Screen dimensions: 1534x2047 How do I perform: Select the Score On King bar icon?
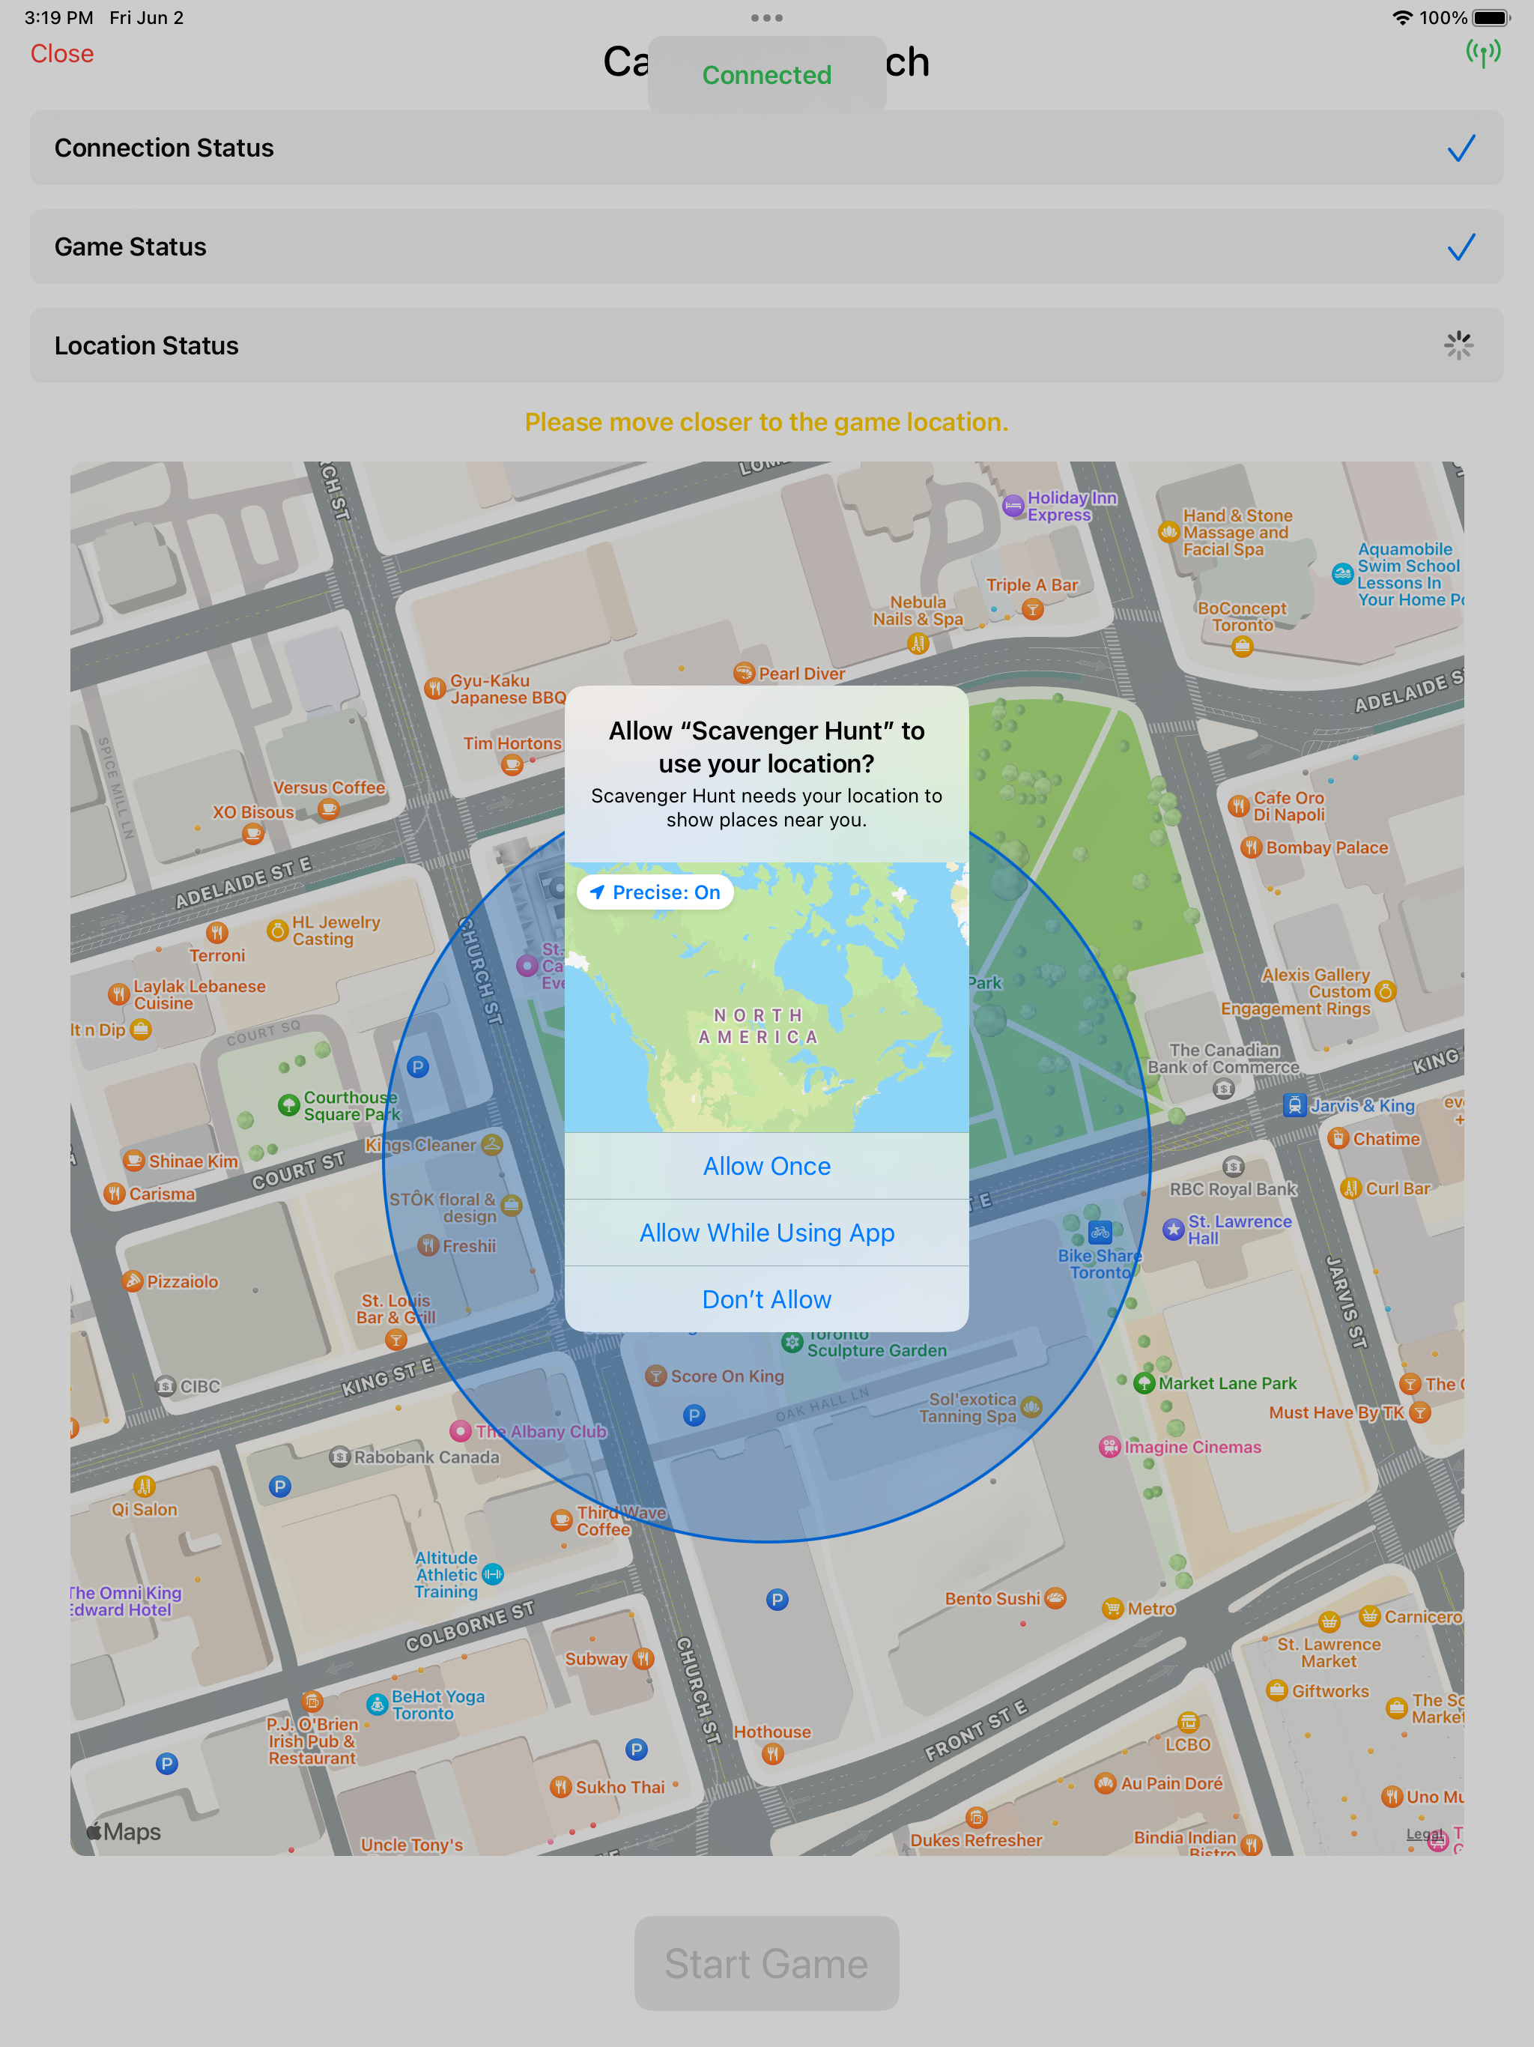pos(656,1375)
